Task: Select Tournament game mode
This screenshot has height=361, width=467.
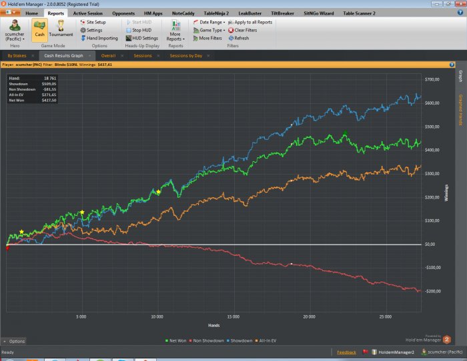Action: pos(61,29)
